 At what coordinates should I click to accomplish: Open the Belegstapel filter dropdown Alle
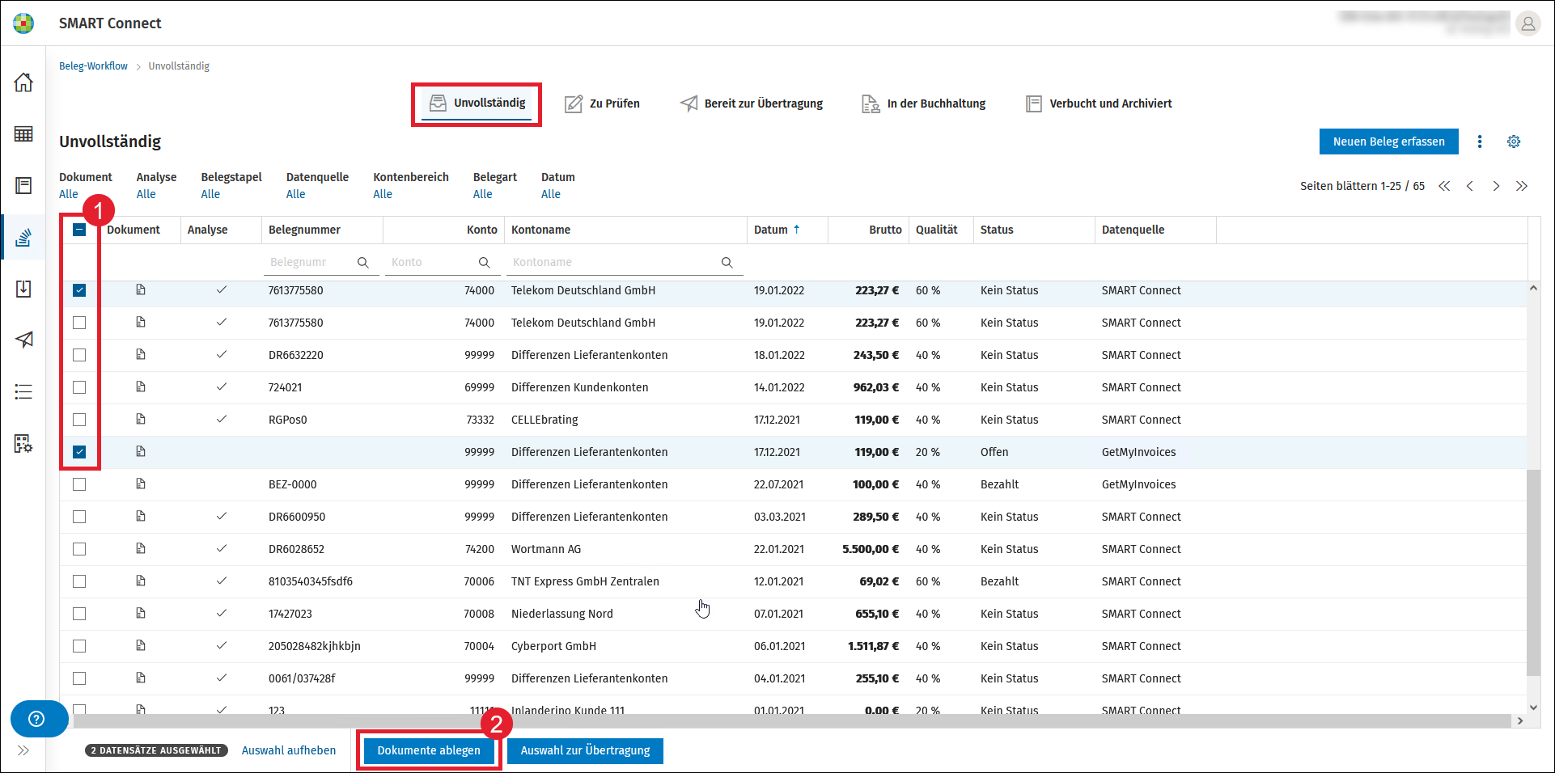(x=210, y=194)
